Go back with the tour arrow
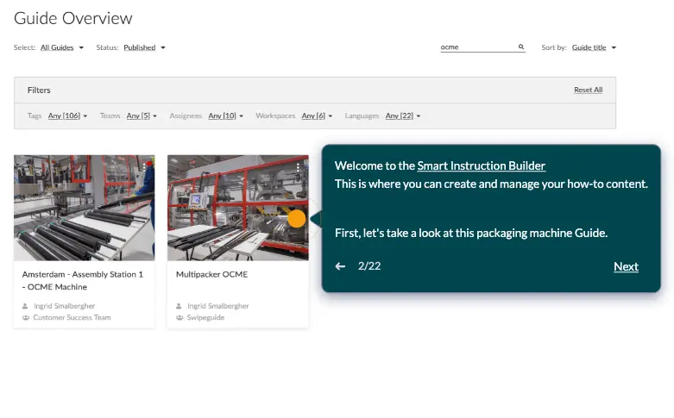Image resolution: width=674 pixels, height=418 pixels. (340, 266)
